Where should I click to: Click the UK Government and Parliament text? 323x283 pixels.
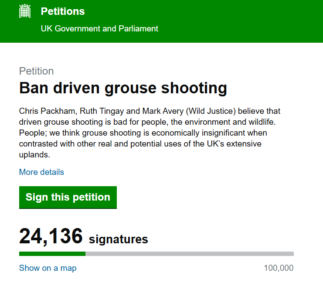99,29
